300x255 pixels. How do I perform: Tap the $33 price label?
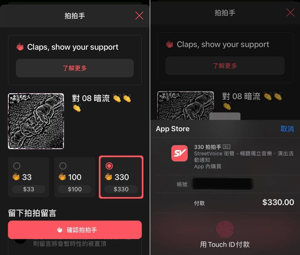[x=29, y=189]
